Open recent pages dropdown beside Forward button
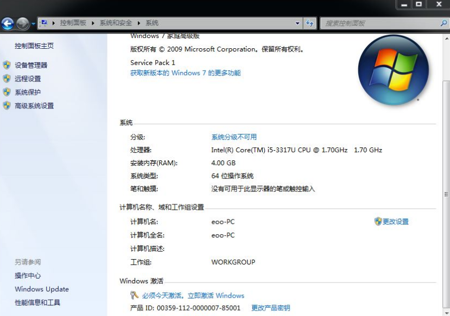Image resolution: width=450 pixels, height=316 pixels. coord(33,24)
